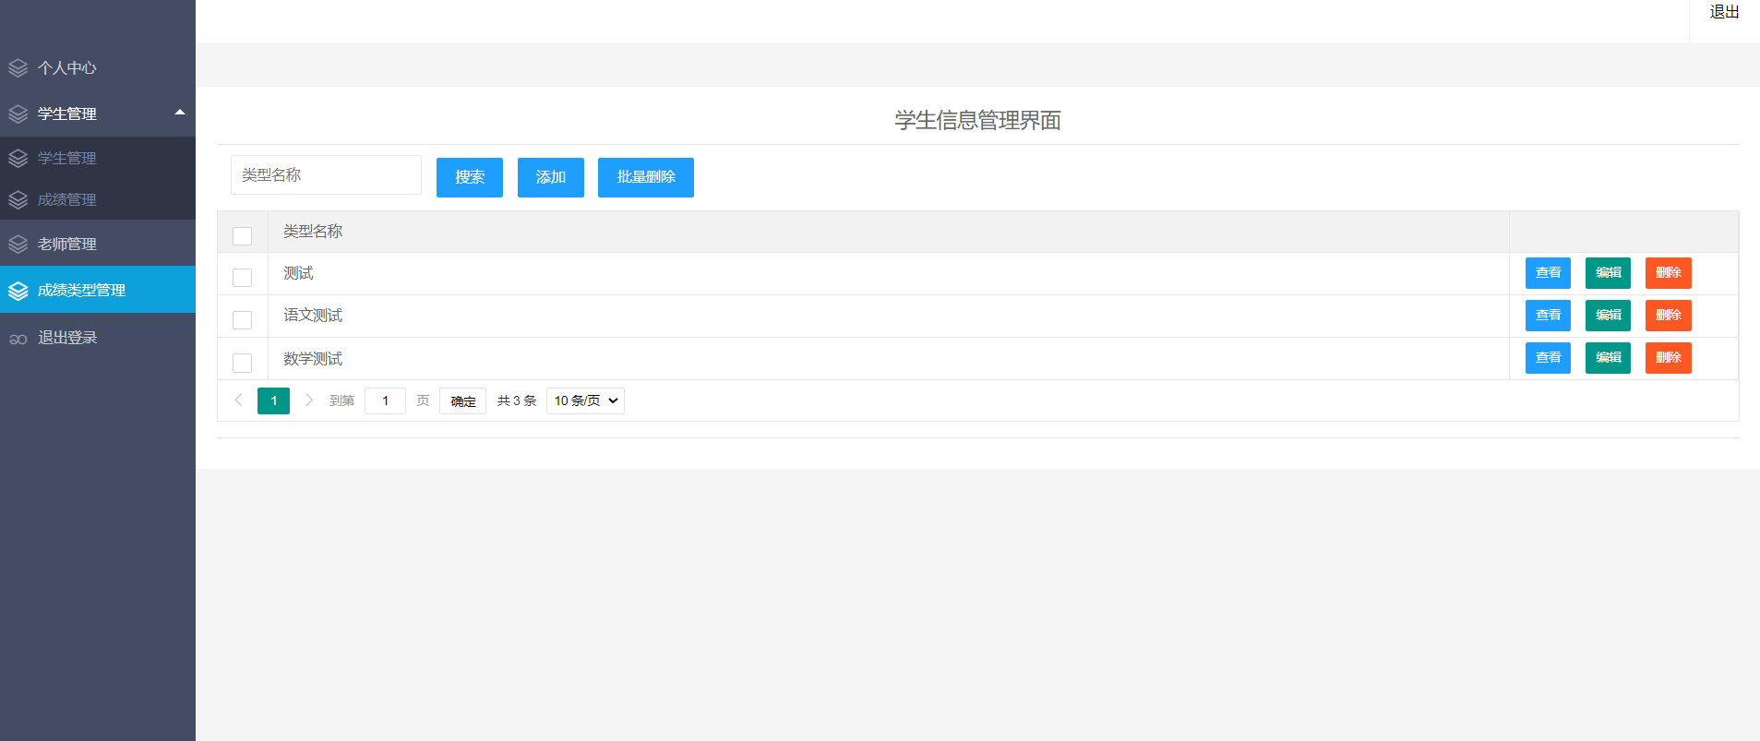
Task: Click the layers icon beside 老师管理
Action: point(18,245)
